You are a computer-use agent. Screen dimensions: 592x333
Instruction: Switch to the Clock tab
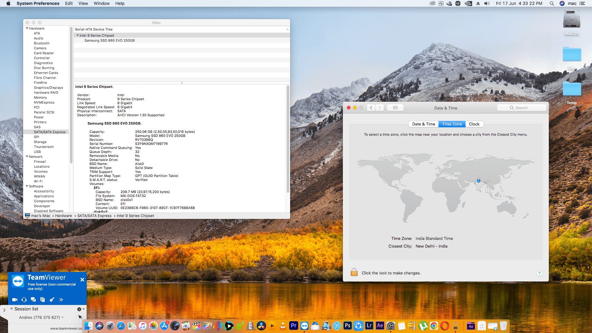click(474, 124)
